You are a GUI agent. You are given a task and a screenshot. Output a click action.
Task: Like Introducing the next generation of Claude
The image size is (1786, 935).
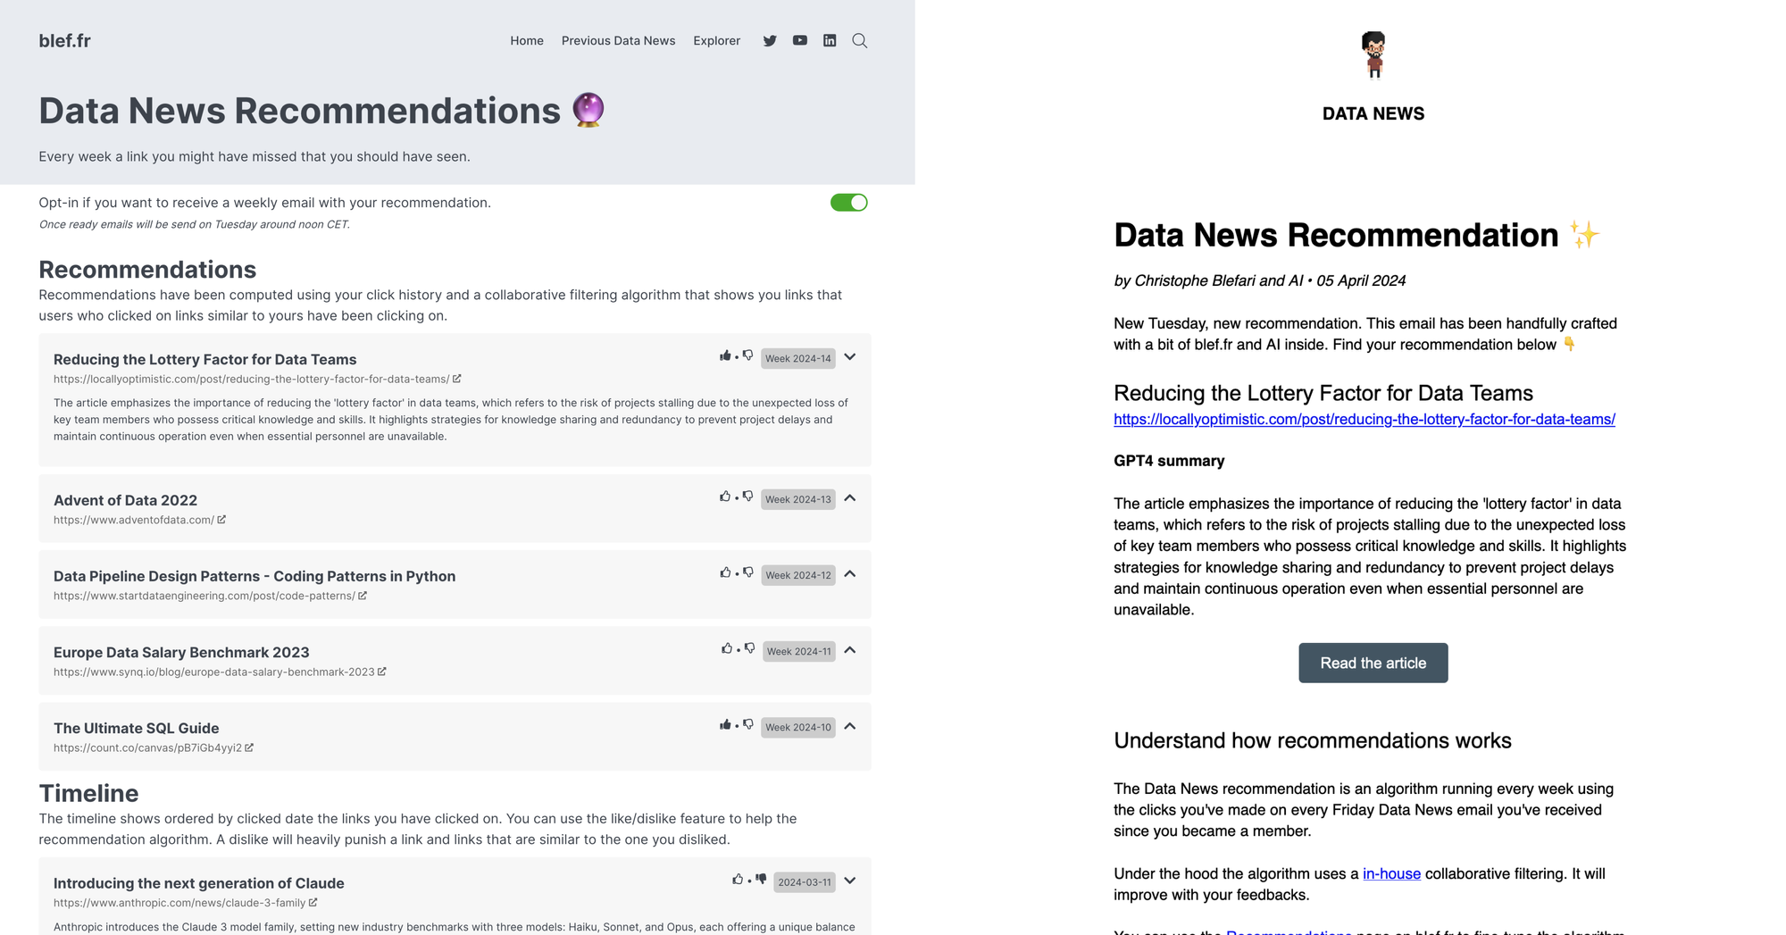[738, 880]
